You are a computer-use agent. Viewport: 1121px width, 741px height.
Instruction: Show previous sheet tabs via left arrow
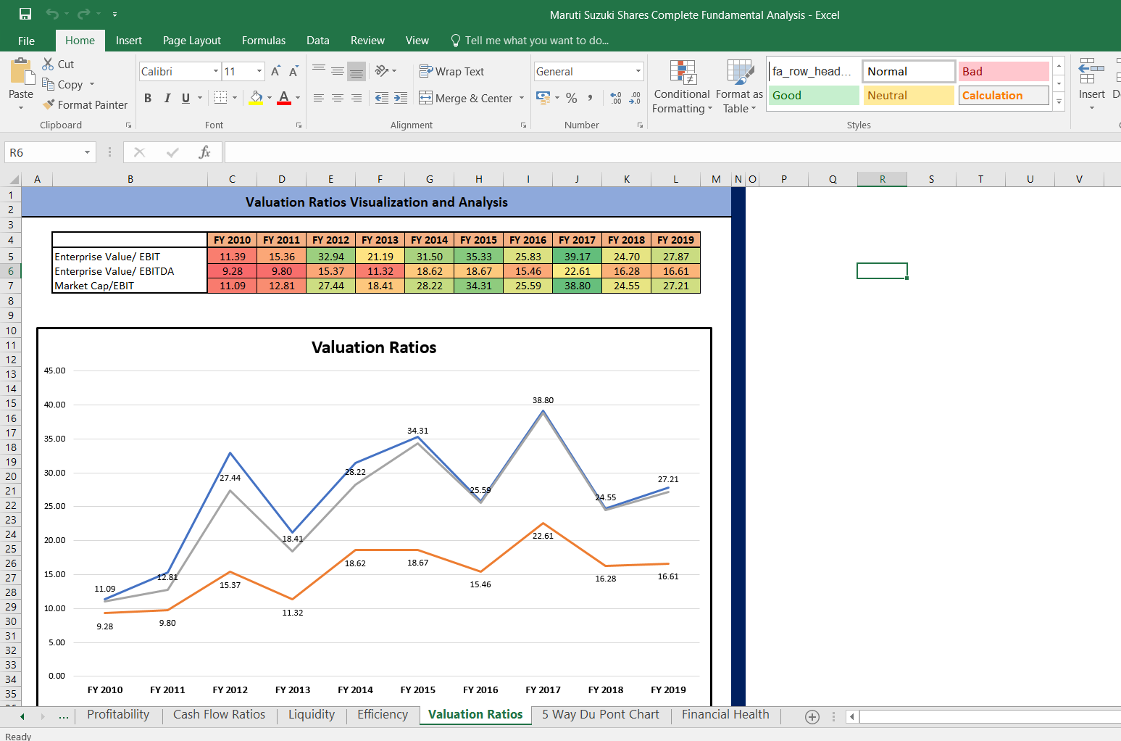pyautogui.click(x=22, y=716)
